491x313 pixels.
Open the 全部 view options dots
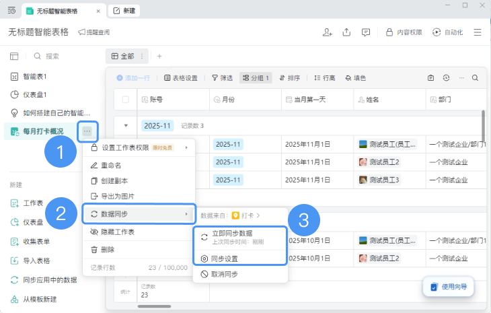click(x=142, y=56)
